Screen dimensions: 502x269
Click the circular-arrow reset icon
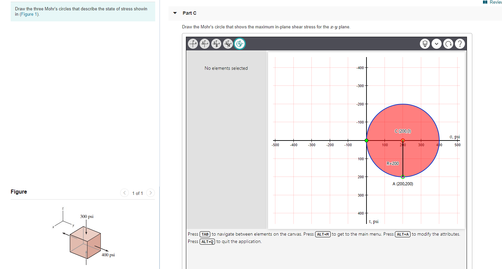[x=449, y=44]
